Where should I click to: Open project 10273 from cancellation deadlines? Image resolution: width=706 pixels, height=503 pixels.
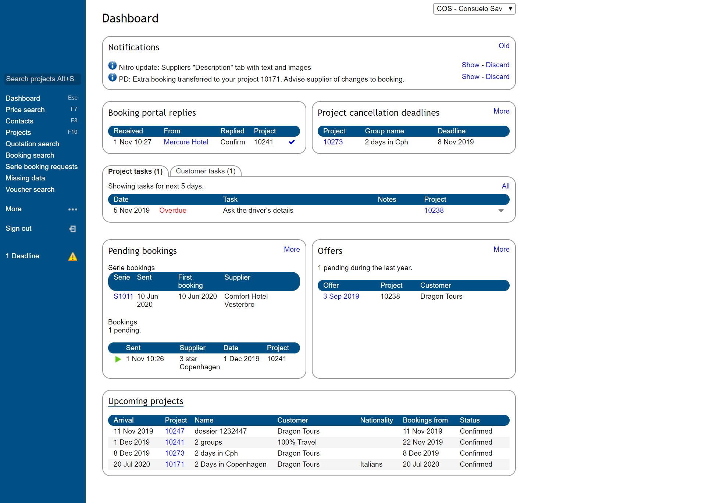333,142
